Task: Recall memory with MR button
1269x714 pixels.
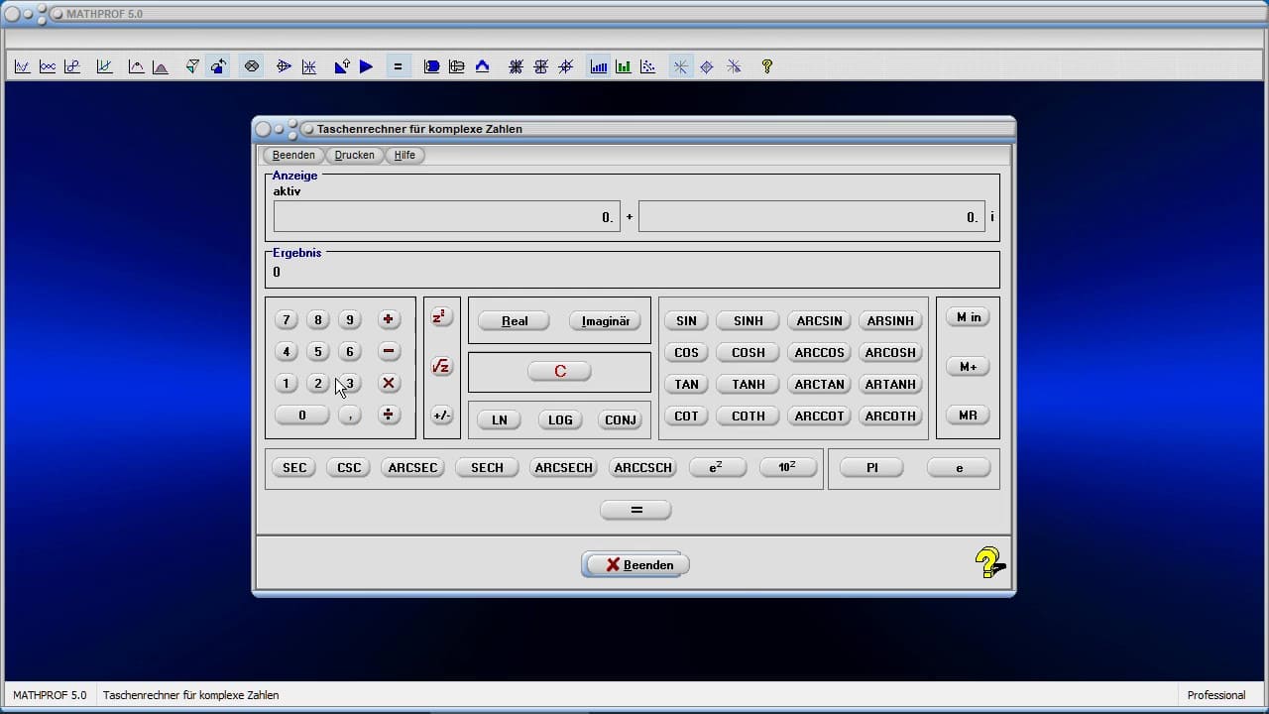Action: 968,415
